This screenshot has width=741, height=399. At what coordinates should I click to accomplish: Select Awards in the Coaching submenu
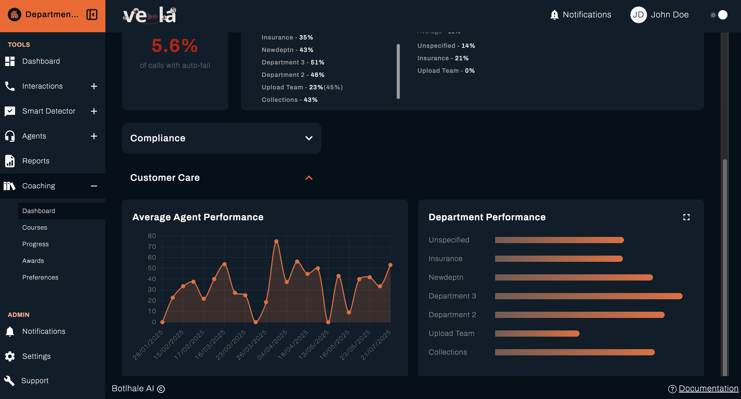tap(33, 261)
